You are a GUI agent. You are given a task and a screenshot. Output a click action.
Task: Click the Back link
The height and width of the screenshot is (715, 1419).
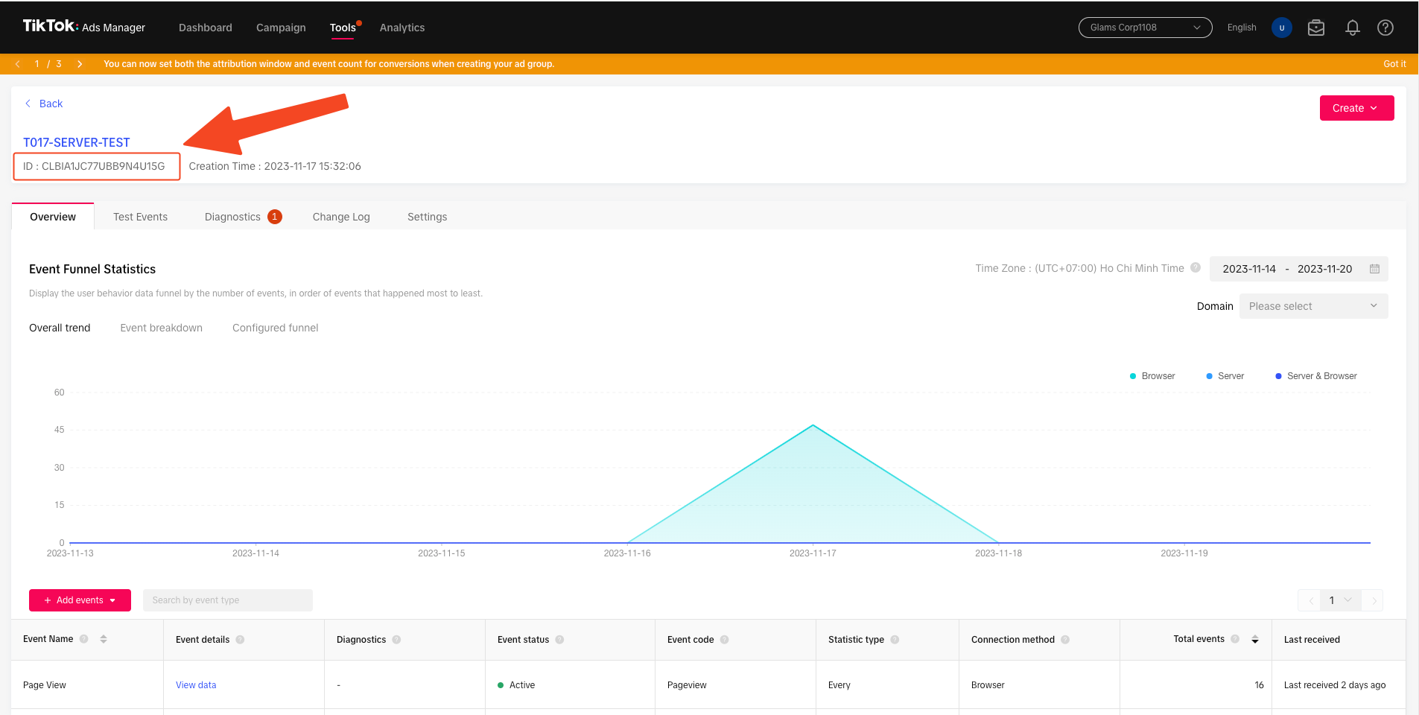pyautogui.click(x=44, y=104)
